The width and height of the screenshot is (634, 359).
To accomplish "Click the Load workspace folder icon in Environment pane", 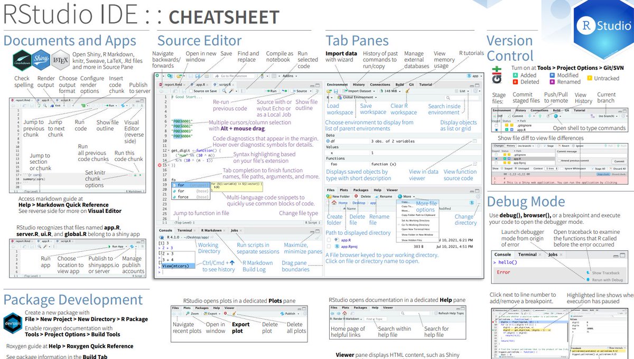I will [329, 91].
